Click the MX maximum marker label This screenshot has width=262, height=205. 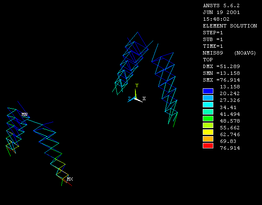pos(70,179)
